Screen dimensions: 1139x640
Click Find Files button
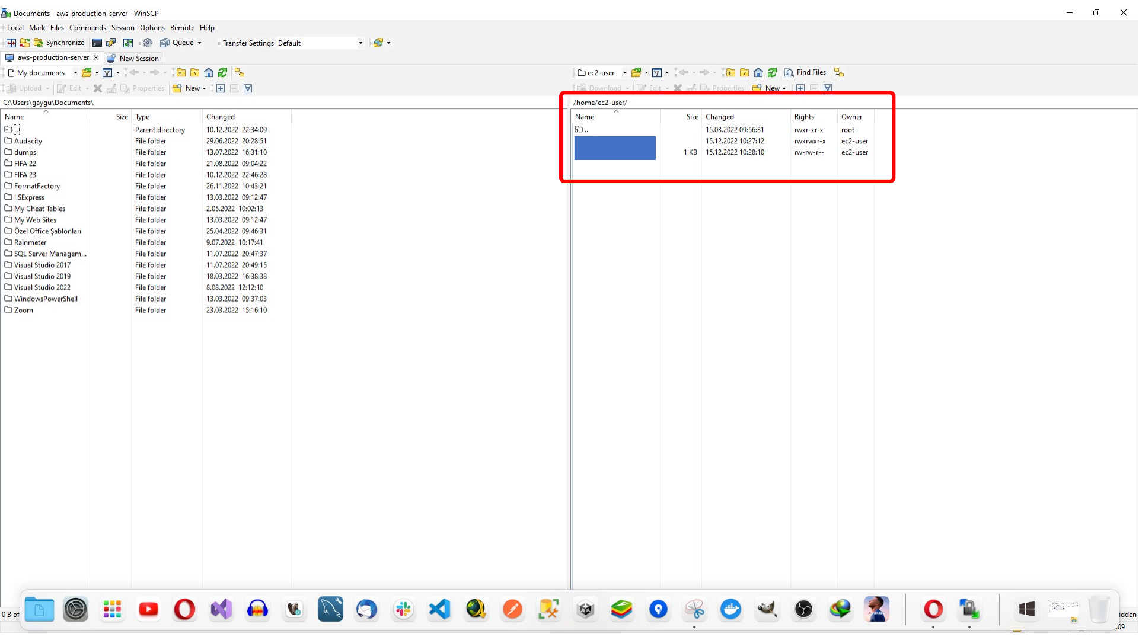805,72
